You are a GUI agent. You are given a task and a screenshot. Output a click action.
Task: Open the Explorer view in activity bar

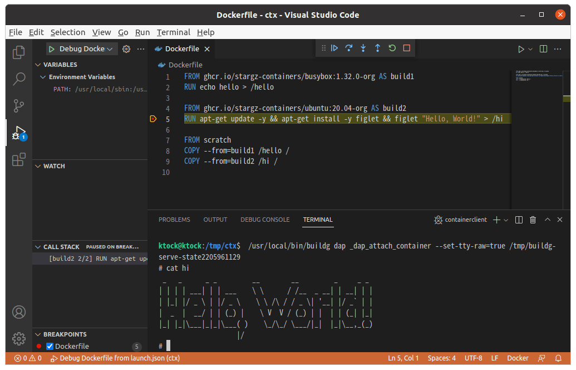point(19,52)
